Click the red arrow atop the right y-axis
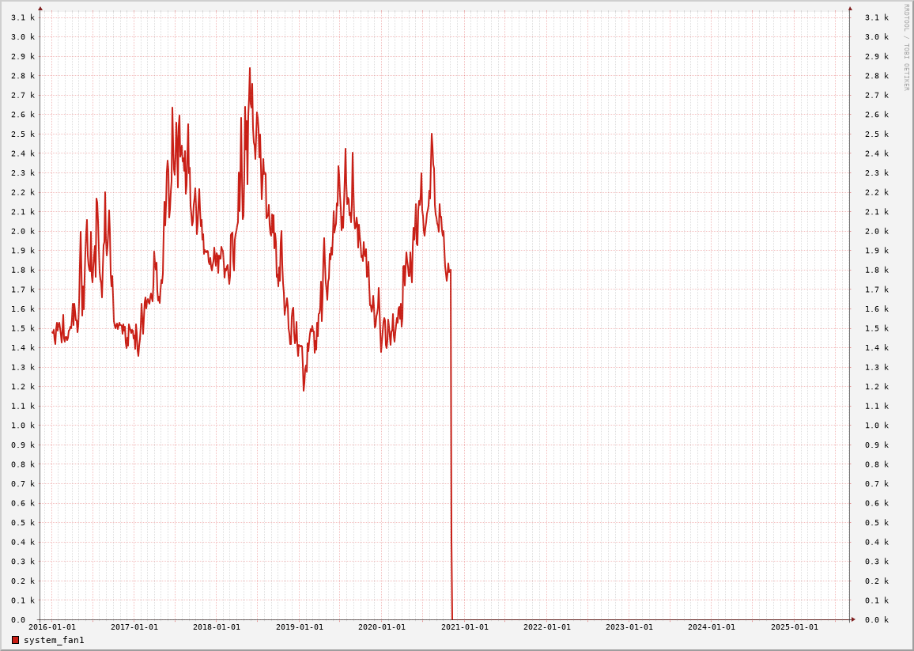 (850, 9)
